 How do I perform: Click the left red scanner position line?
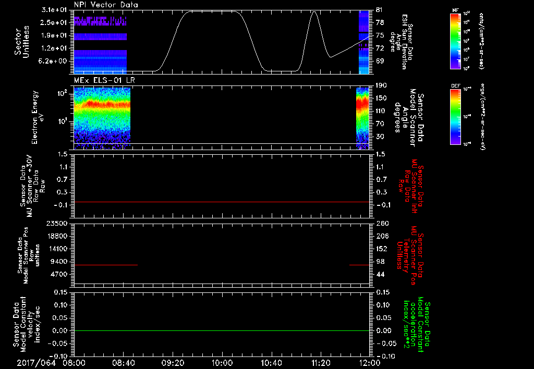106,265
